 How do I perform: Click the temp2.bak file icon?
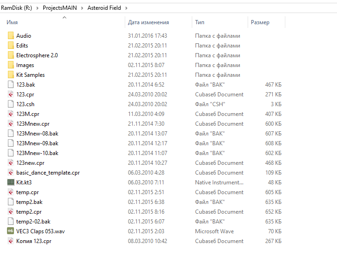(11, 202)
